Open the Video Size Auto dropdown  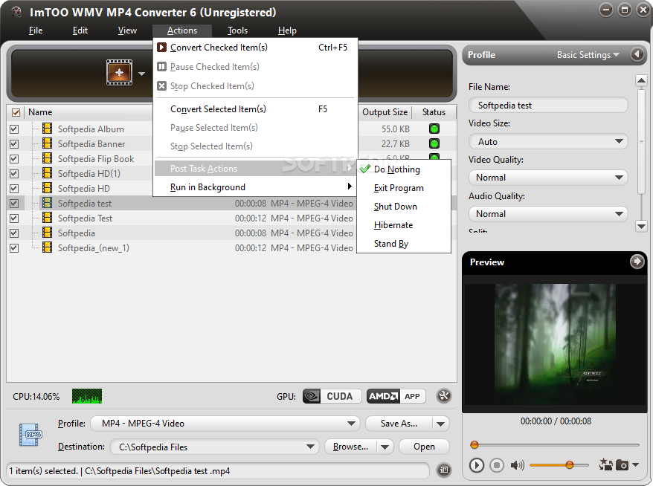click(x=548, y=141)
